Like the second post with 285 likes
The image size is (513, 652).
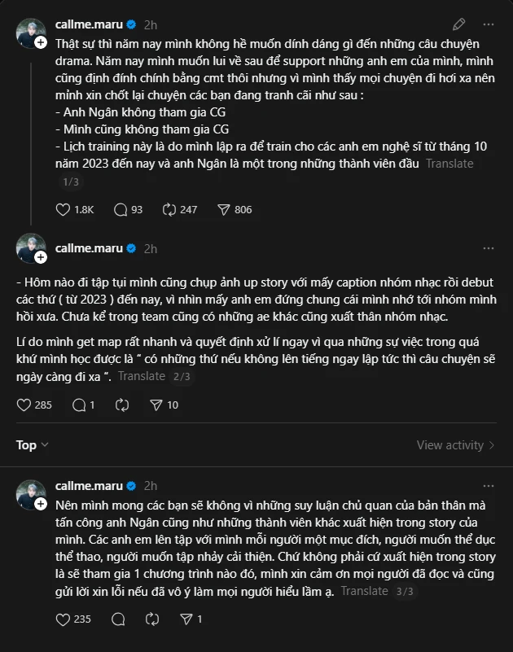tap(24, 405)
